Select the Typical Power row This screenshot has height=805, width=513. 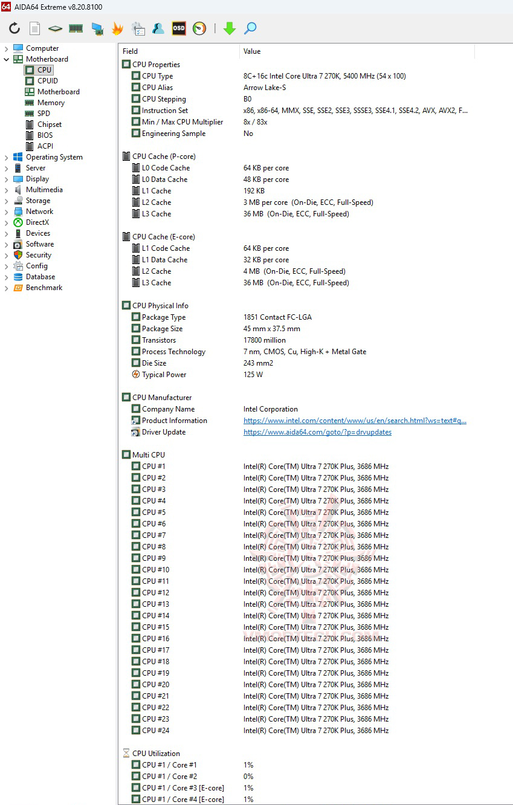click(296, 375)
